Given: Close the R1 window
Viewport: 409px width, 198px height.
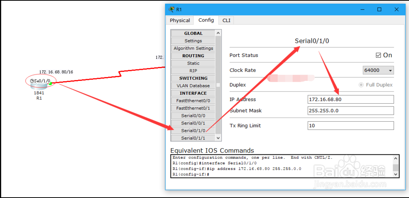Looking at the screenshot, I should [396, 9].
